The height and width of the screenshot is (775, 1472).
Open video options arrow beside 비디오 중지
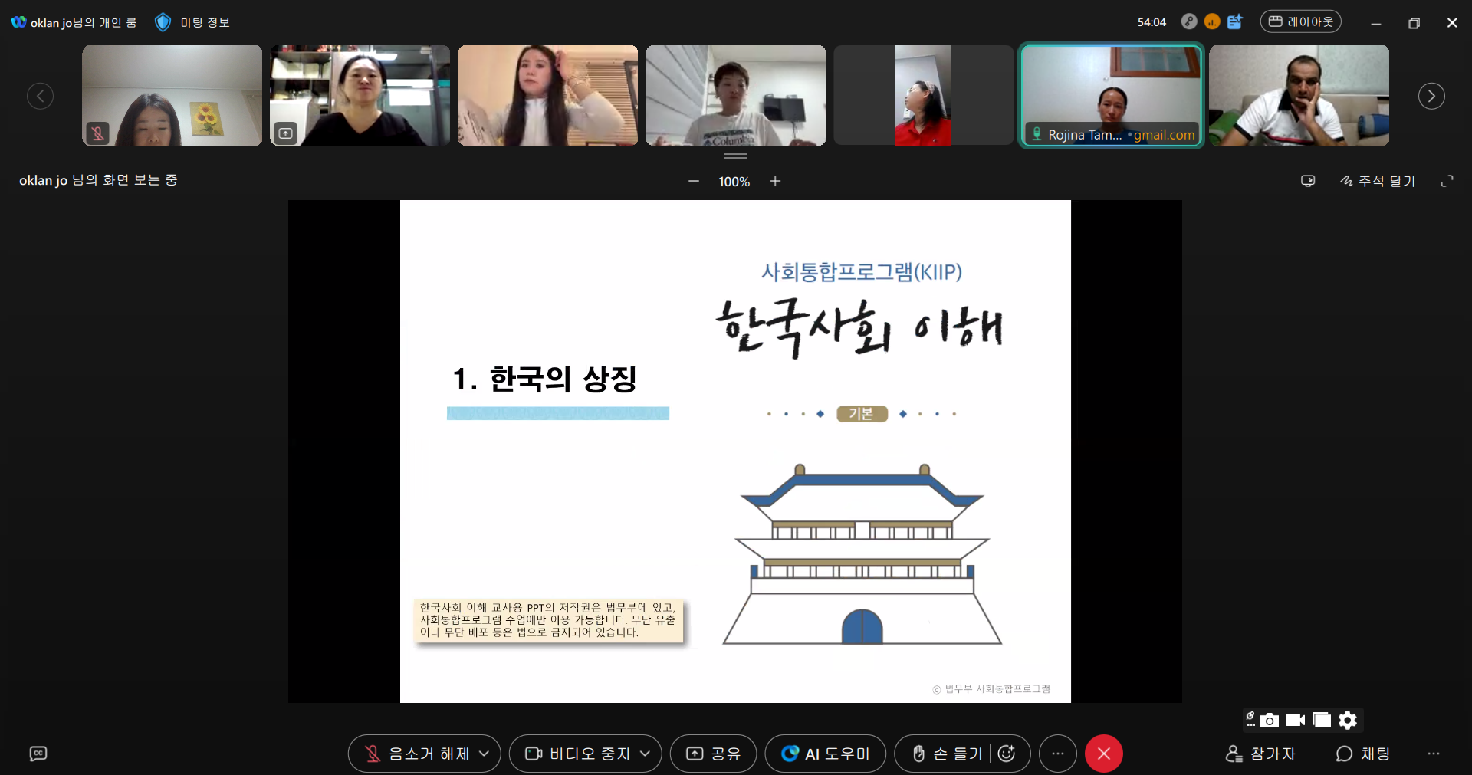pyautogui.click(x=646, y=754)
